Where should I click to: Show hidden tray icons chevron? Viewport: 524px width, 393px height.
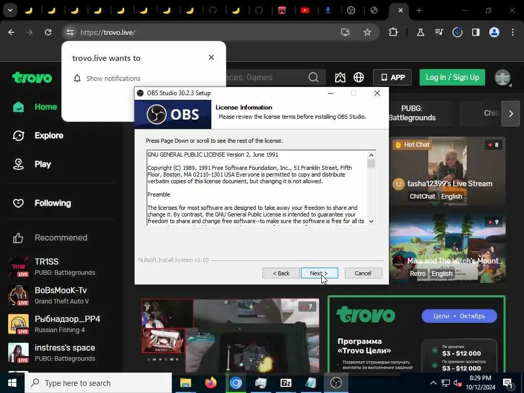433,383
